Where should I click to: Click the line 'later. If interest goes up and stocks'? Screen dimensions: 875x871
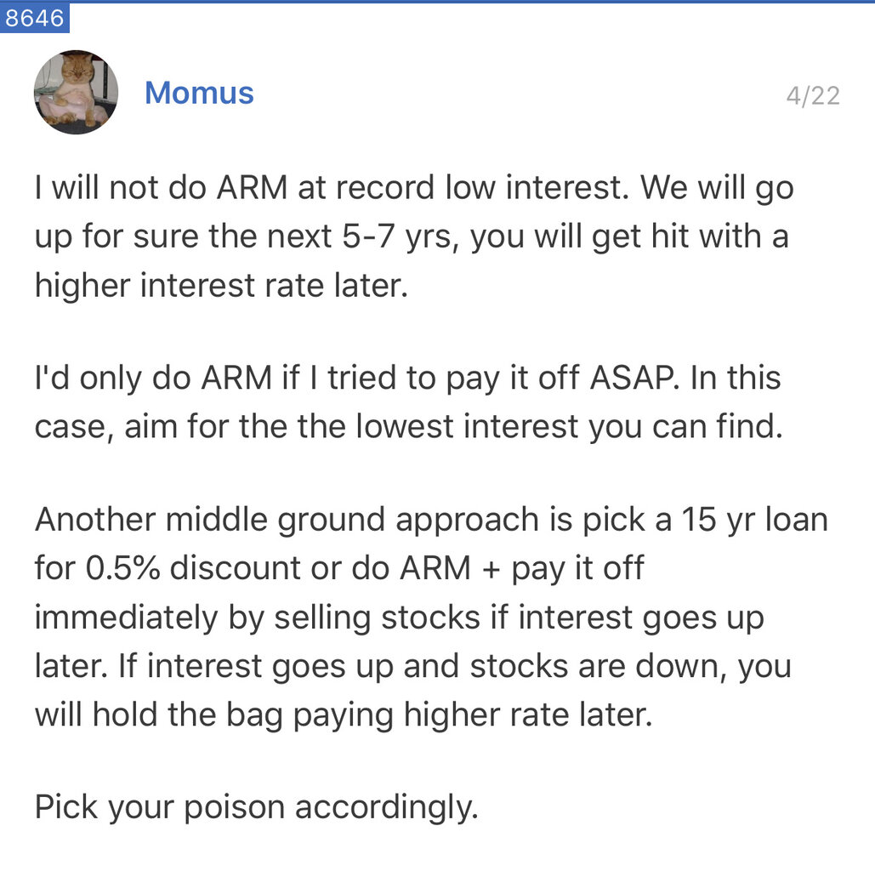[x=413, y=666]
